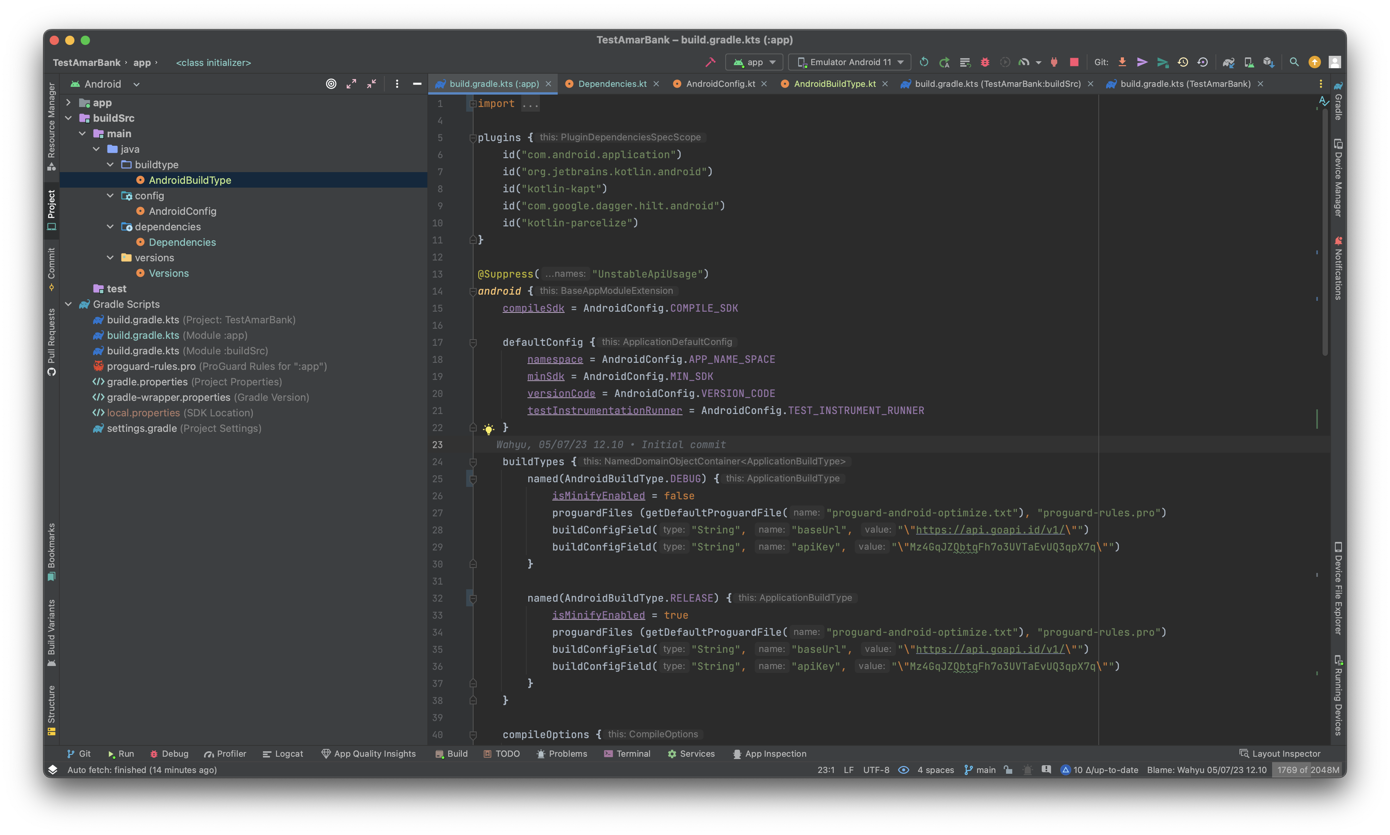Expand the app module tree node
The width and height of the screenshot is (1390, 835).
(x=69, y=102)
